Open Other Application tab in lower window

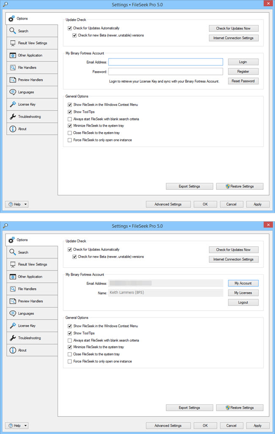[x=32, y=277]
